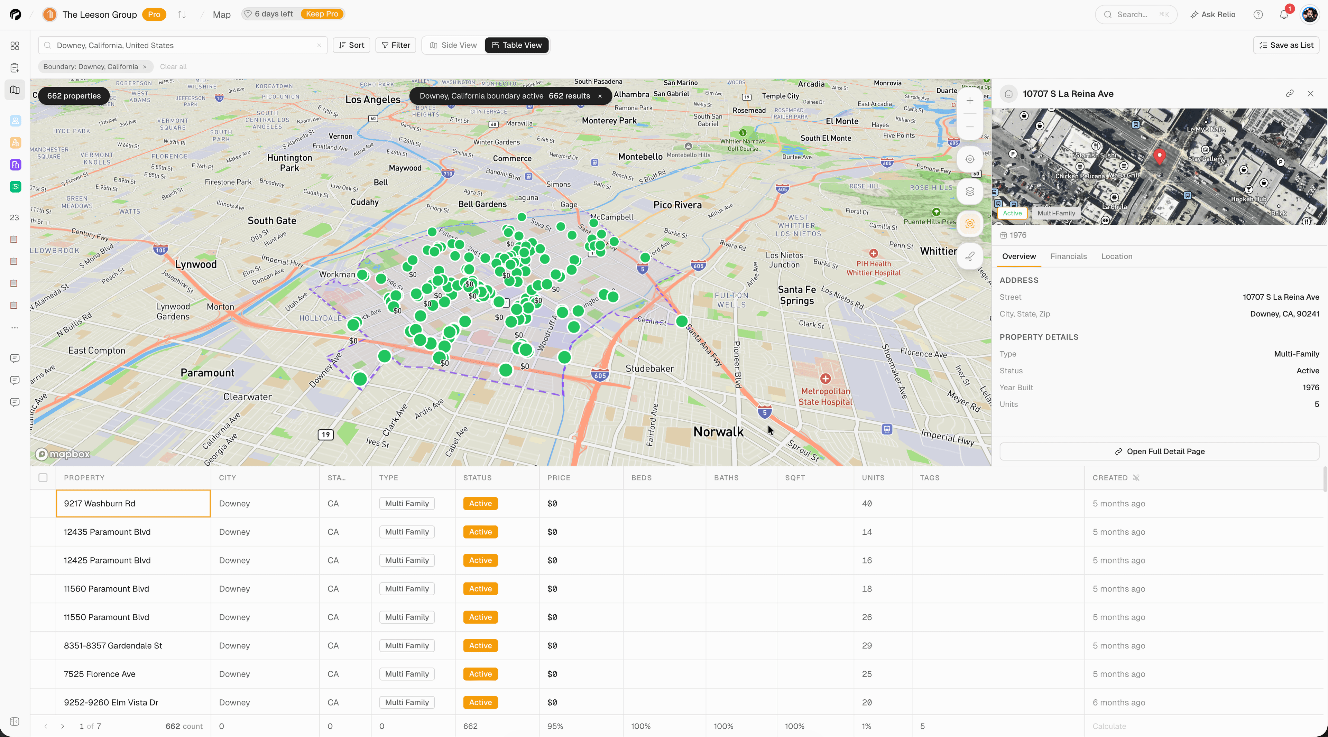Copy link for 10707 S La Reina Ave

coord(1290,93)
